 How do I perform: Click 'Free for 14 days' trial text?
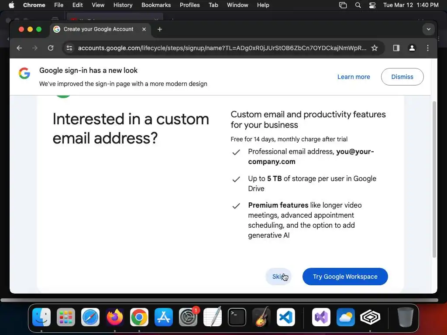point(289,139)
